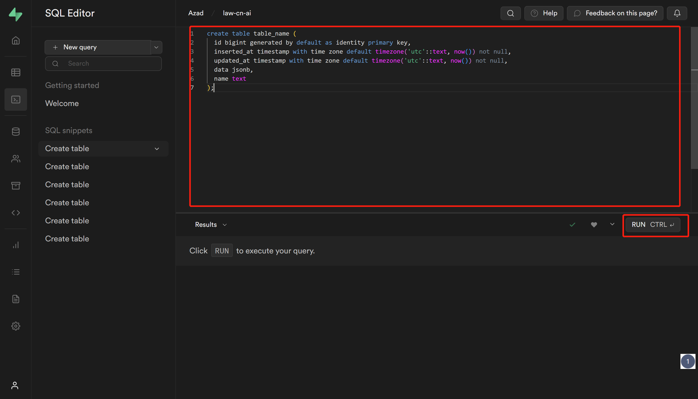698x399 pixels.
Task: Run the query with RUN button
Action: (653, 225)
